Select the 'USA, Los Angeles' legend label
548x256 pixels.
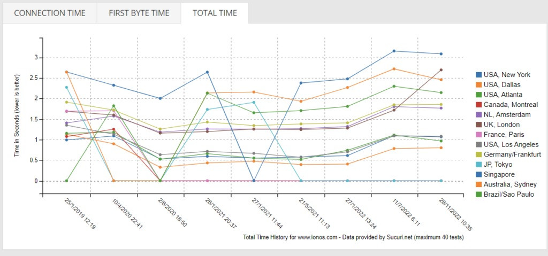click(511, 145)
